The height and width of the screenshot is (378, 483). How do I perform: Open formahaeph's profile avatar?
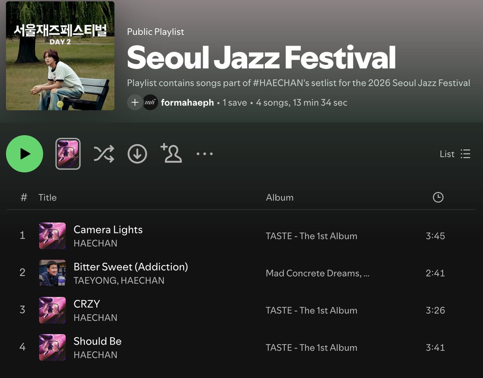[150, 102]
